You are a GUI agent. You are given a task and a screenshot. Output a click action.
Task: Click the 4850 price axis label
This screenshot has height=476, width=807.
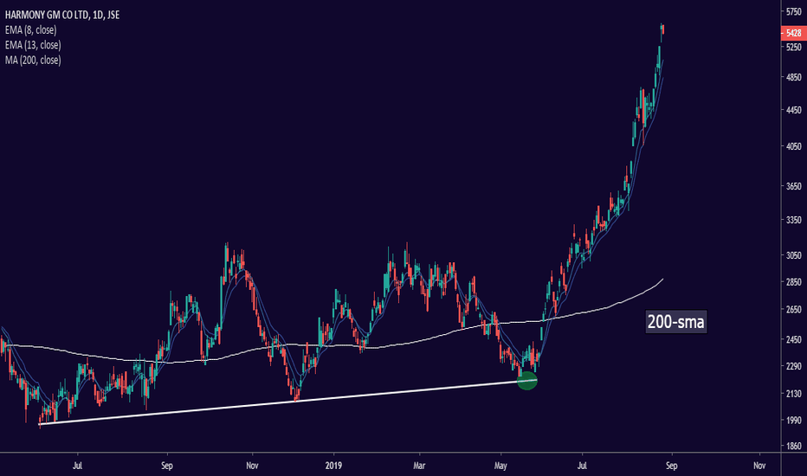[794, 77]
